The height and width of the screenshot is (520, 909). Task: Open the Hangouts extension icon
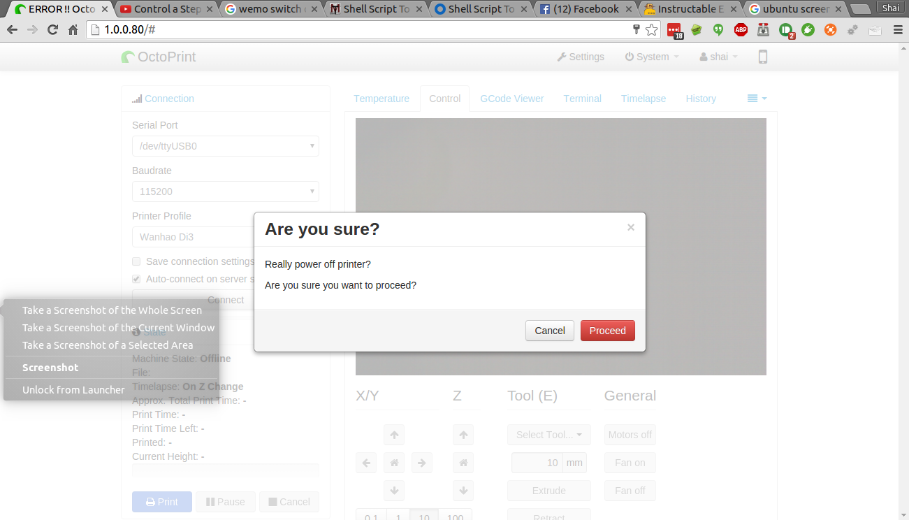pos(718,30)
